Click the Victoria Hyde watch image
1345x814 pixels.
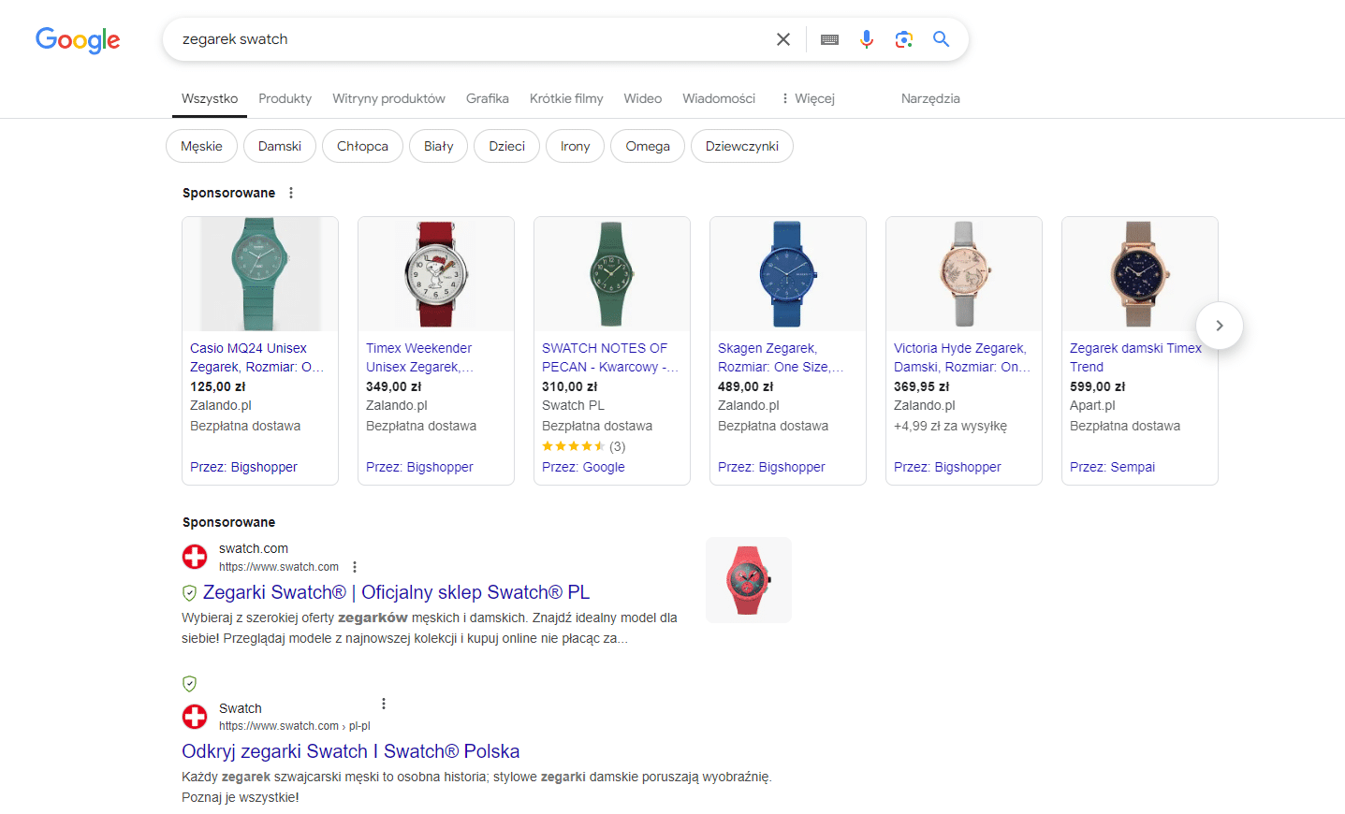pos(964,274)
